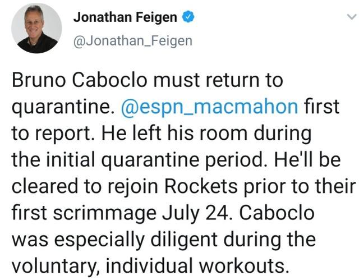Viewport: 359px width, 280px height.
Task: Click "Caboclo" after July 24
Action: tap(277, 213)
